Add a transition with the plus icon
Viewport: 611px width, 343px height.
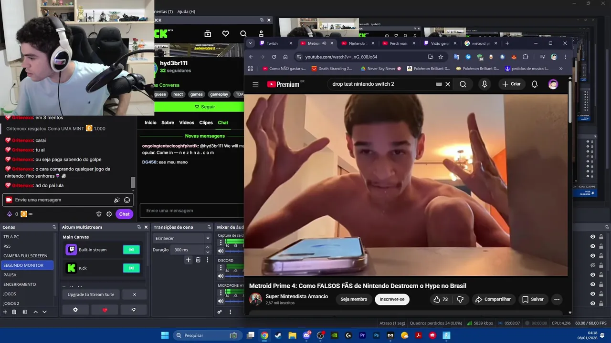(188, 260)
